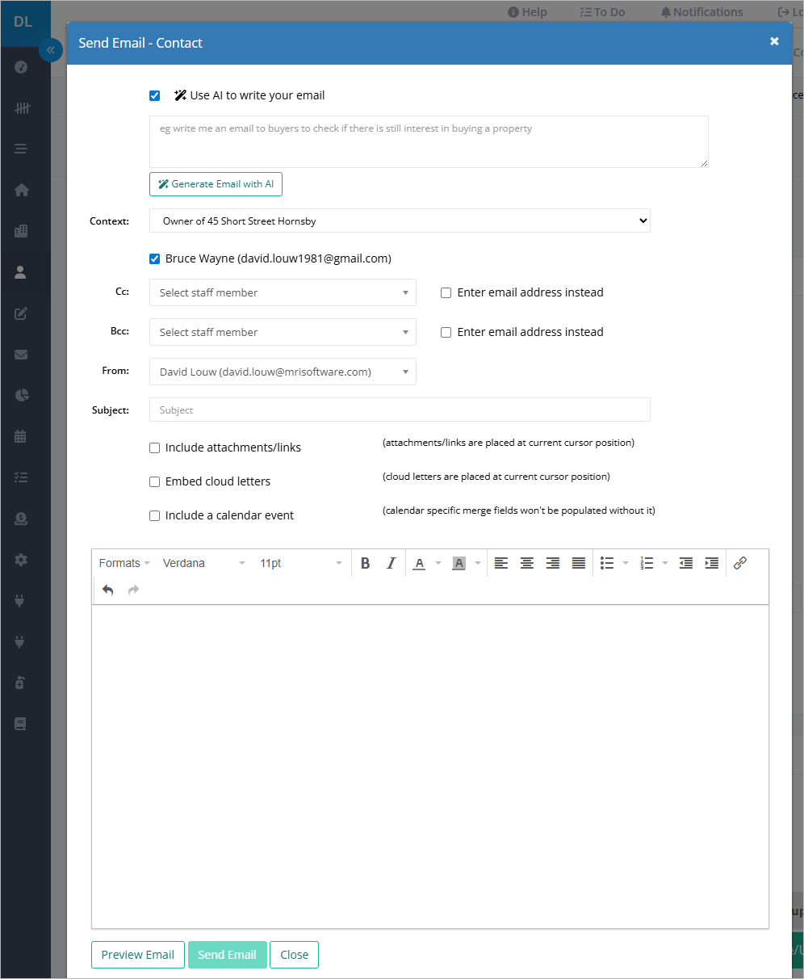Check Enter email address instead for Cc
The width and height of the screenshot is (804, 979).
click(446, 292)
